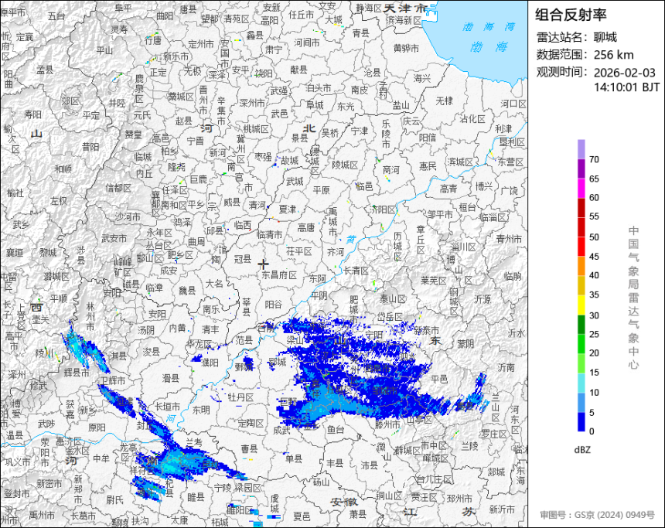665x528 pixels.
Task: Click the black cross radar station marker
Action: (x=263, y=264)
